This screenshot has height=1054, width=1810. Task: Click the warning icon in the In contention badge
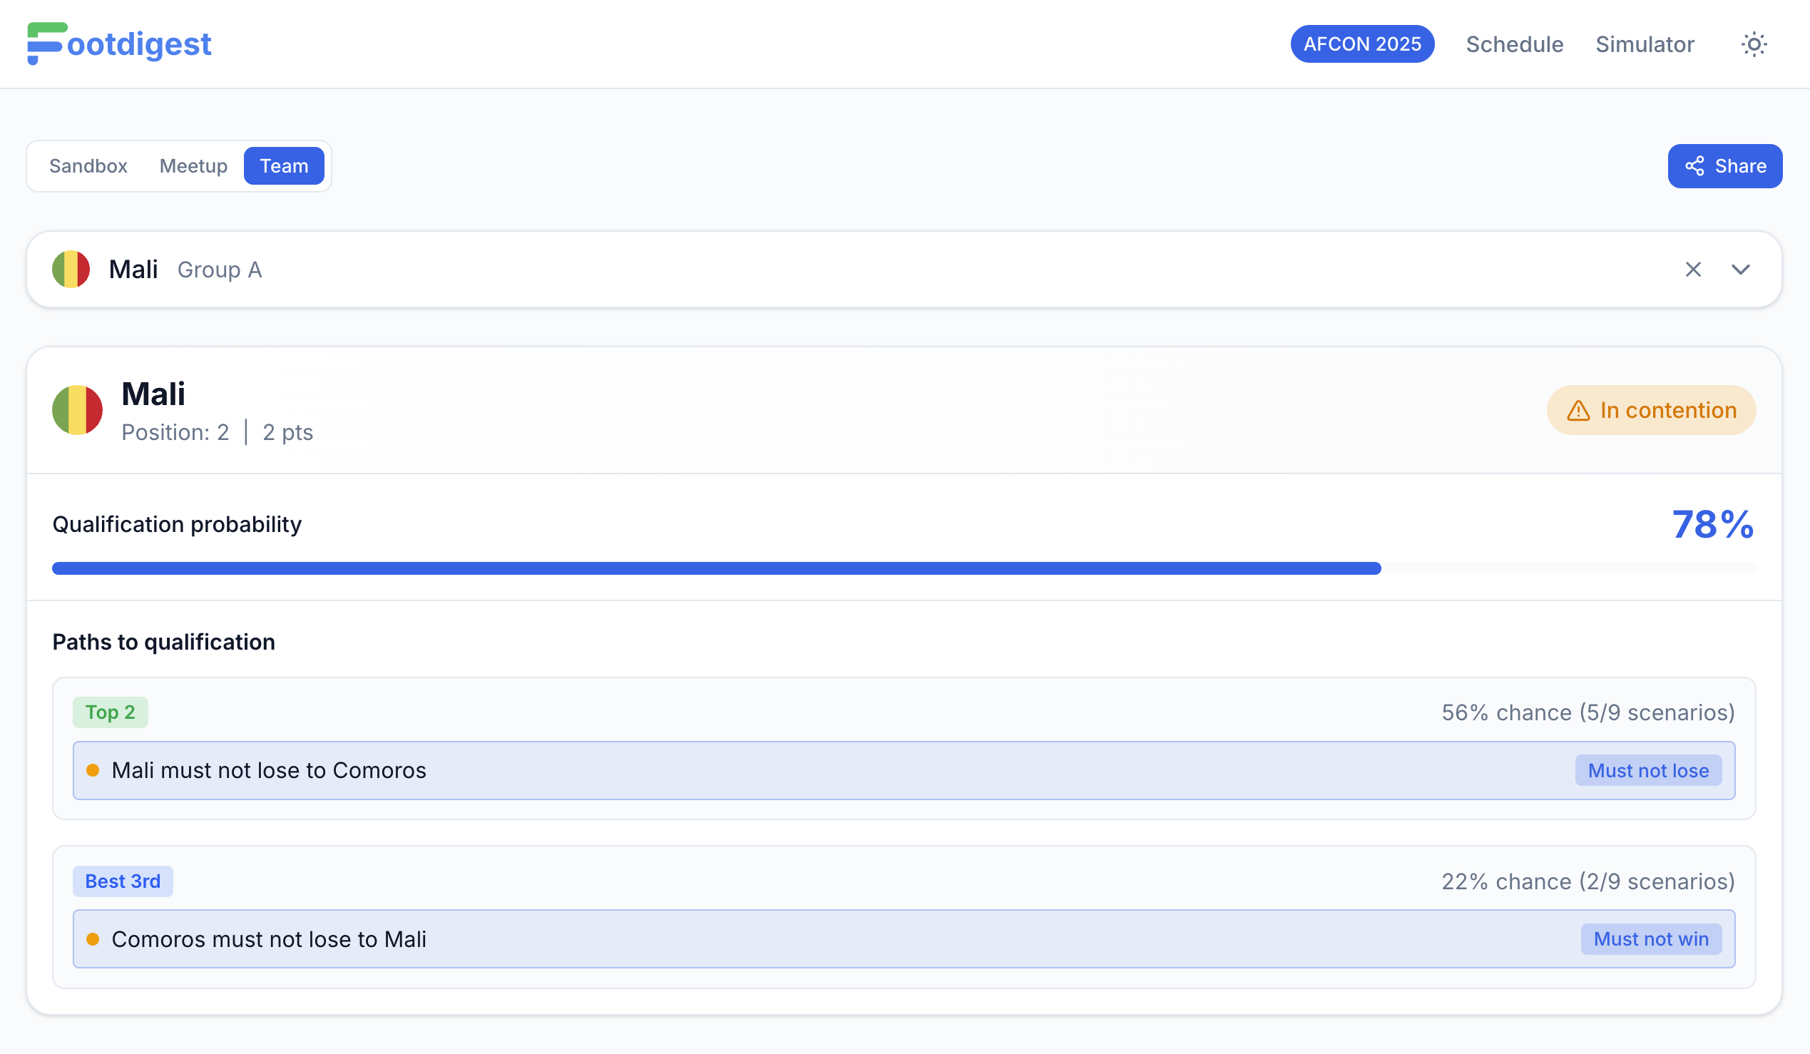pyautogui.click(x=1578, y=410)
